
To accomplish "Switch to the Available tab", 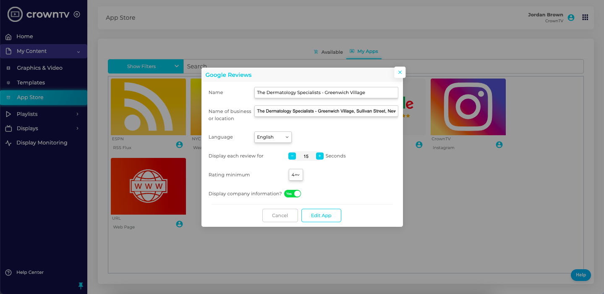I will pos(328,52).
